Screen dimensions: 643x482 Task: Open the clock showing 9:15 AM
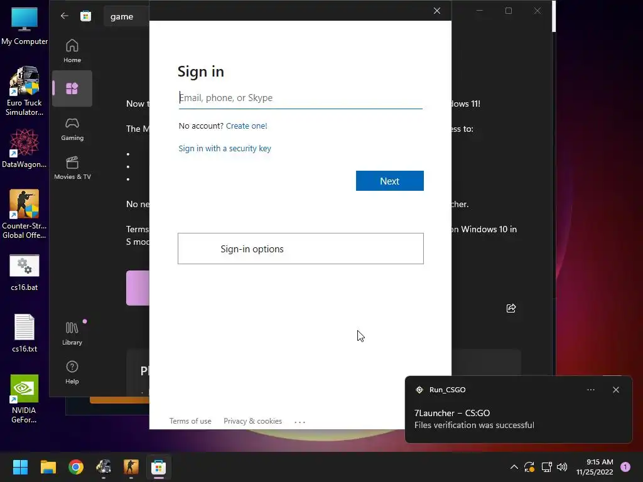click(595, 467)
